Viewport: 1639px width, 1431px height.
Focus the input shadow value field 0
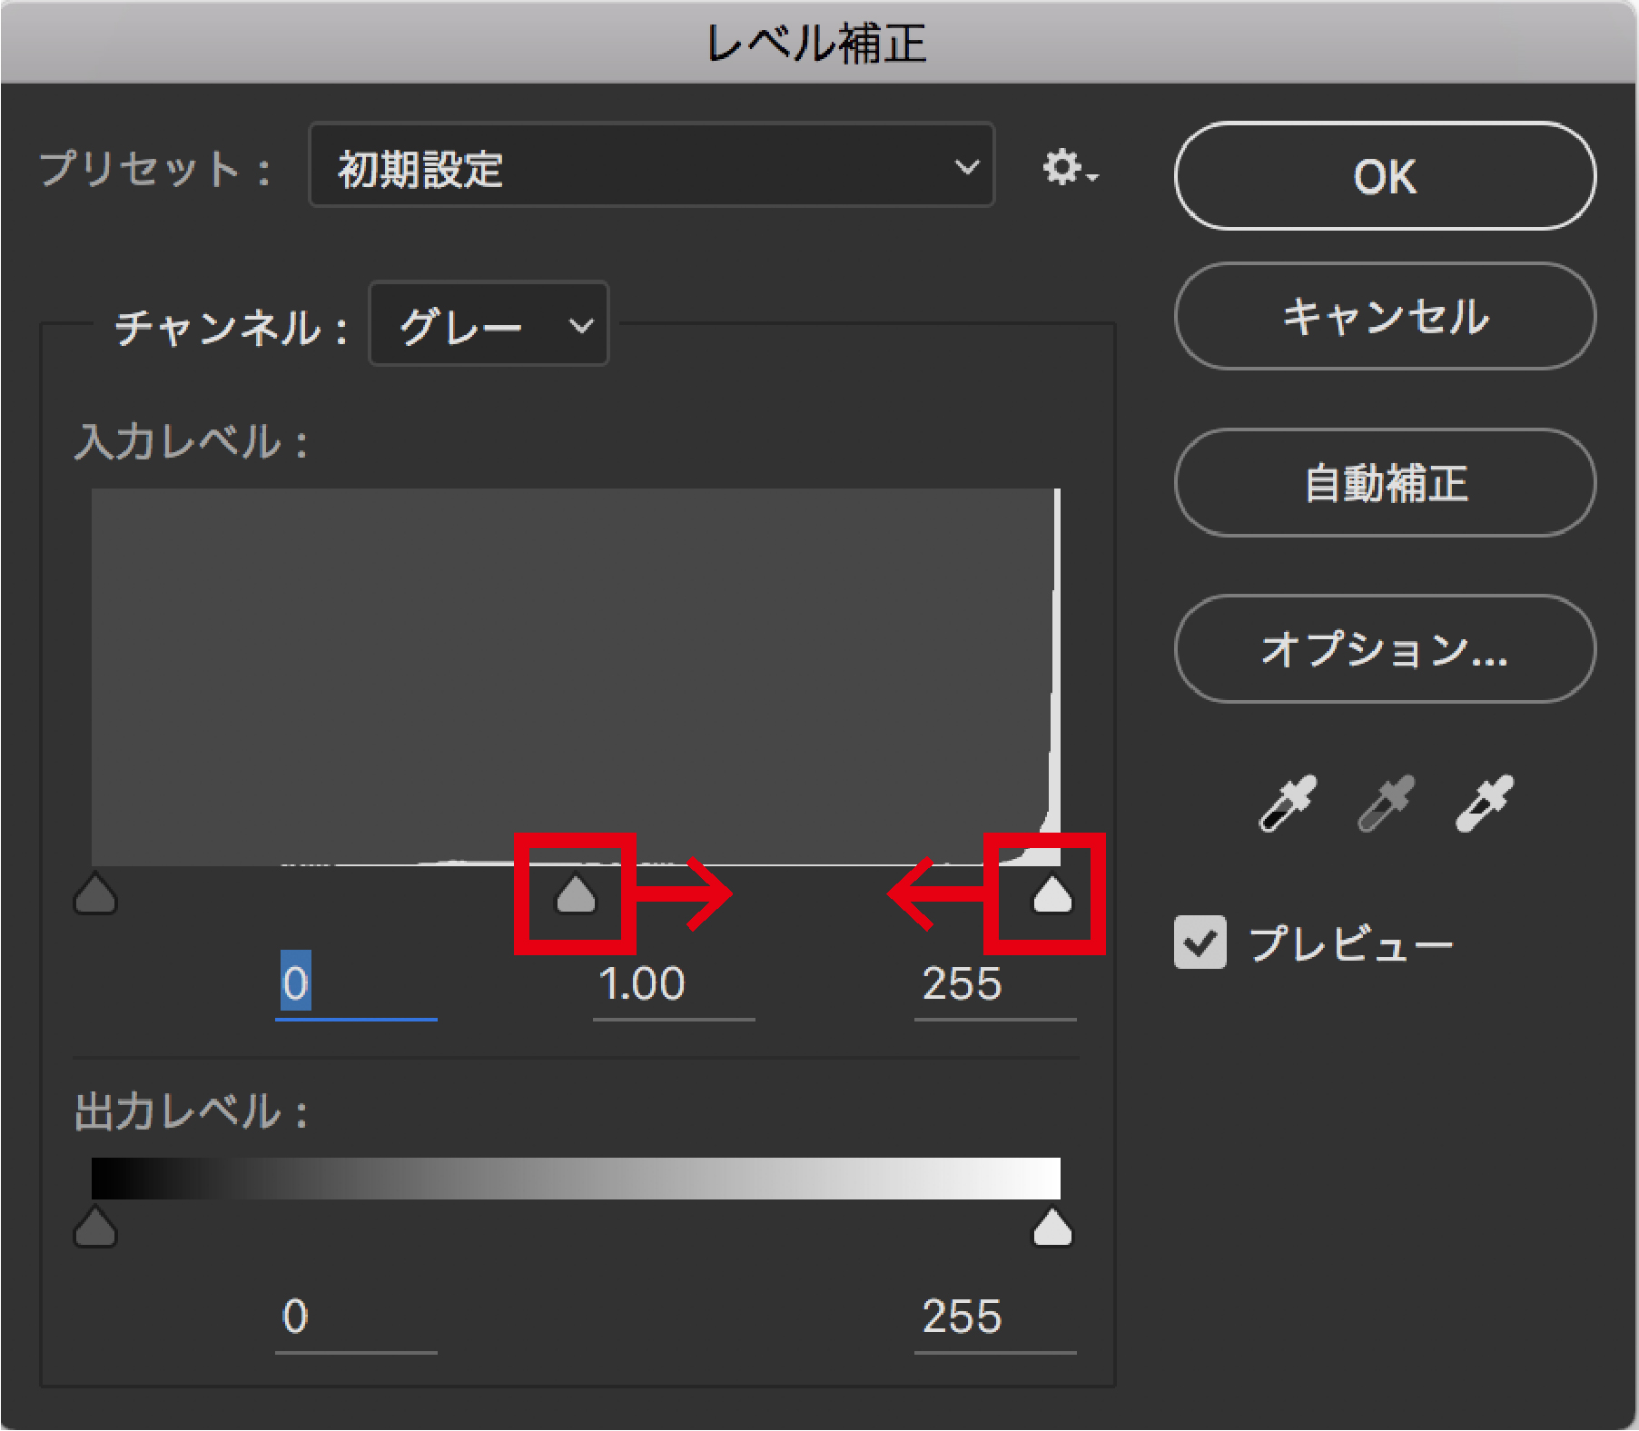[x=356, y=985]
